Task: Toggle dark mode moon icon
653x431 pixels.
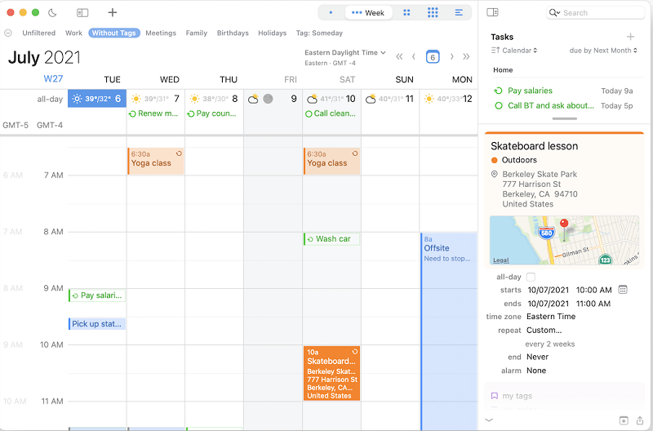Action: (52, 12)
